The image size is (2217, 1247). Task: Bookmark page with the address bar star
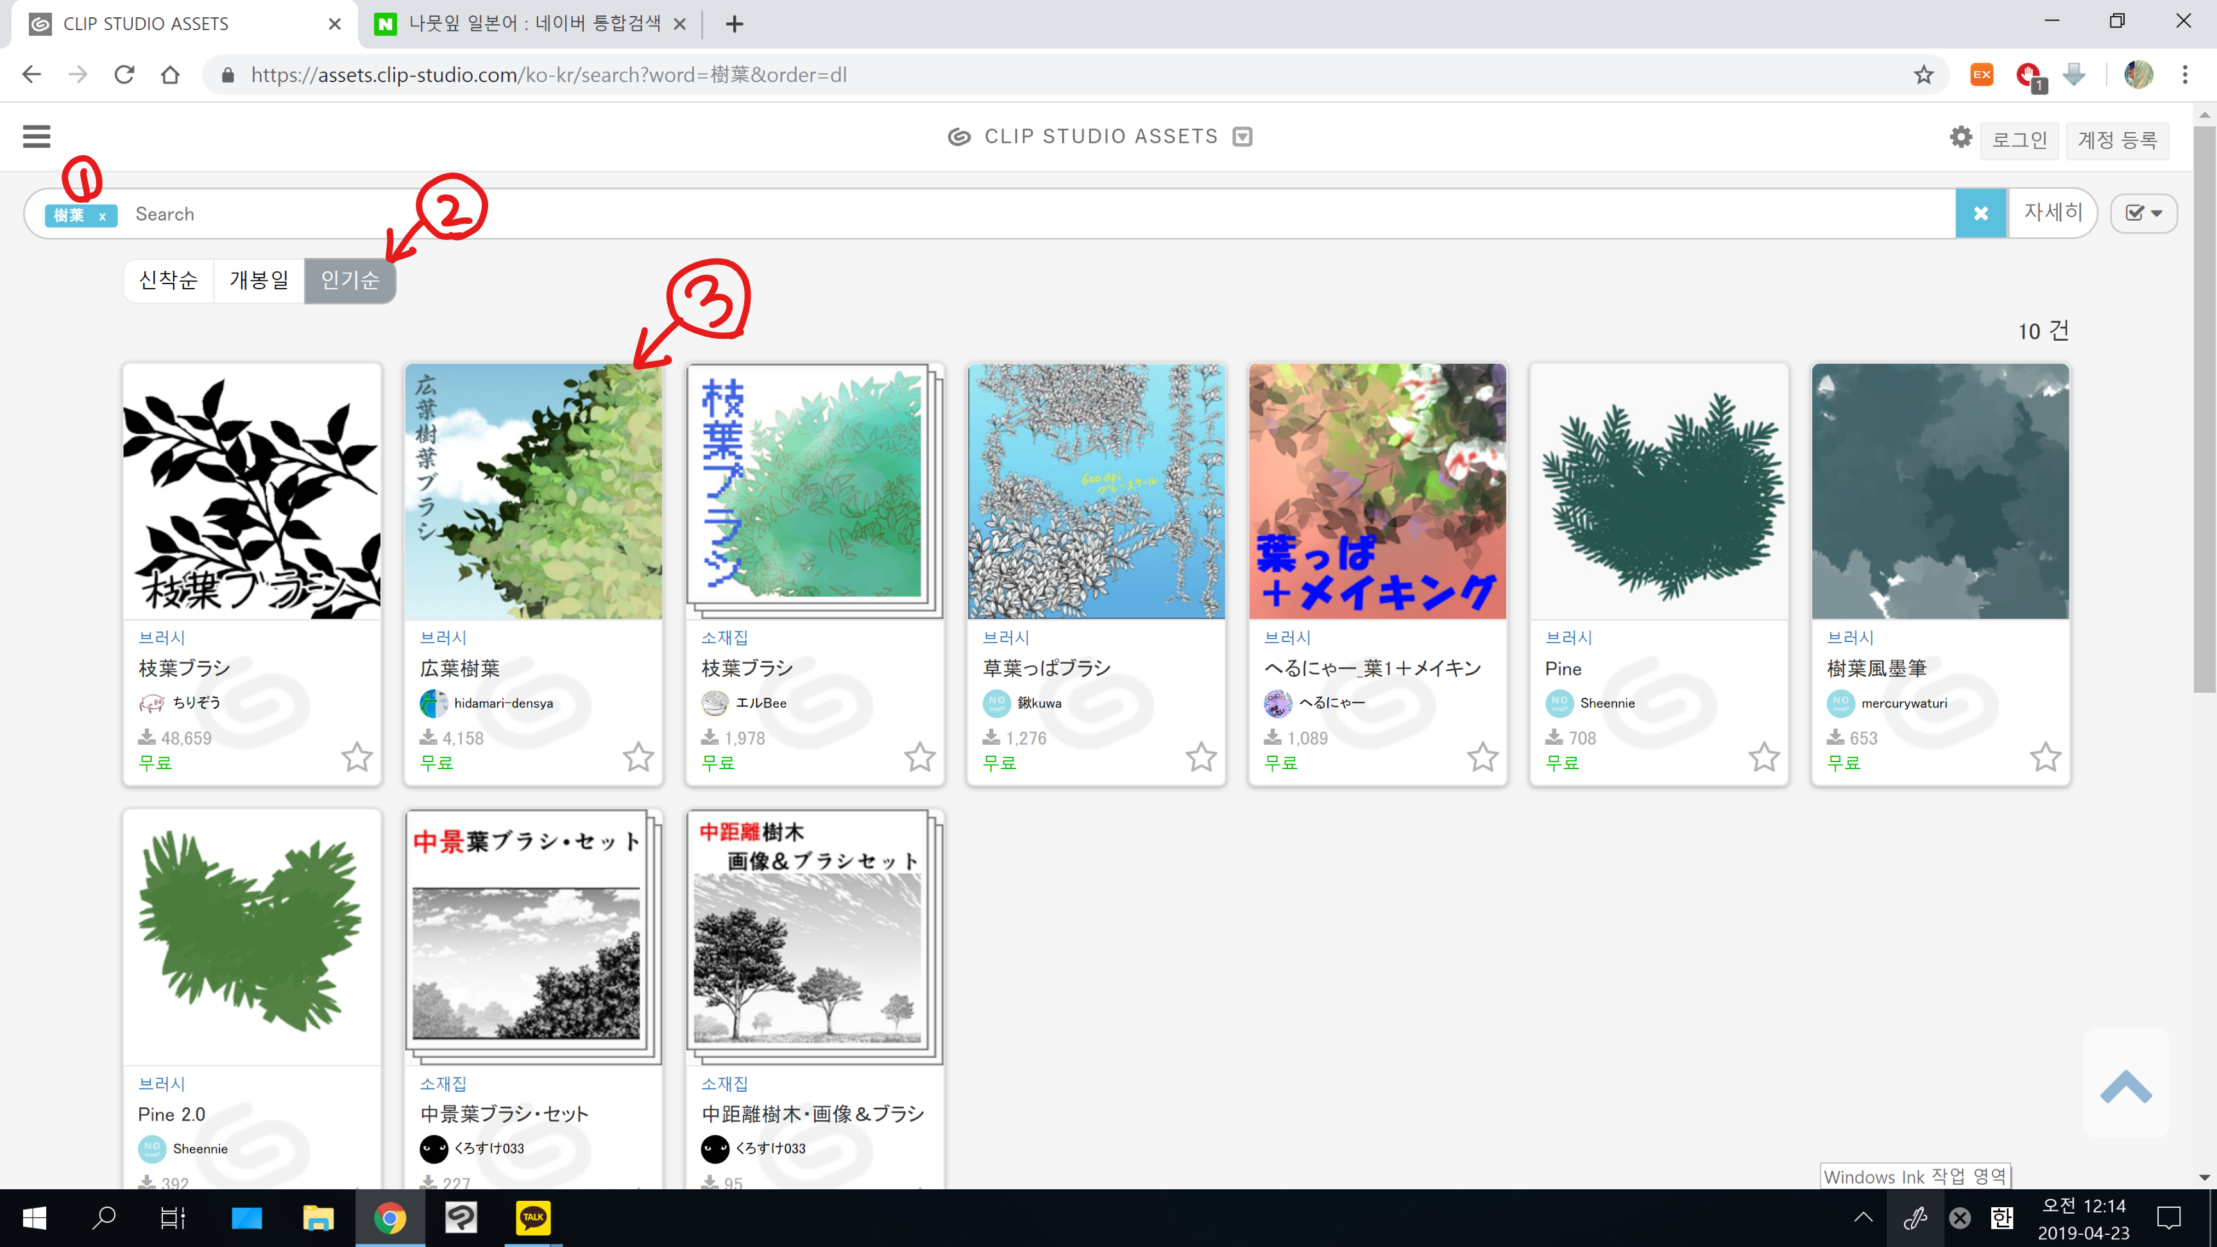click(1924, 75)
